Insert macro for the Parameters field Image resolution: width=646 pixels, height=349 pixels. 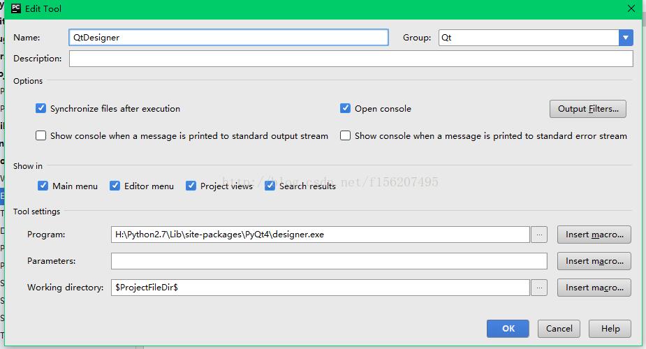click(594, 261)
